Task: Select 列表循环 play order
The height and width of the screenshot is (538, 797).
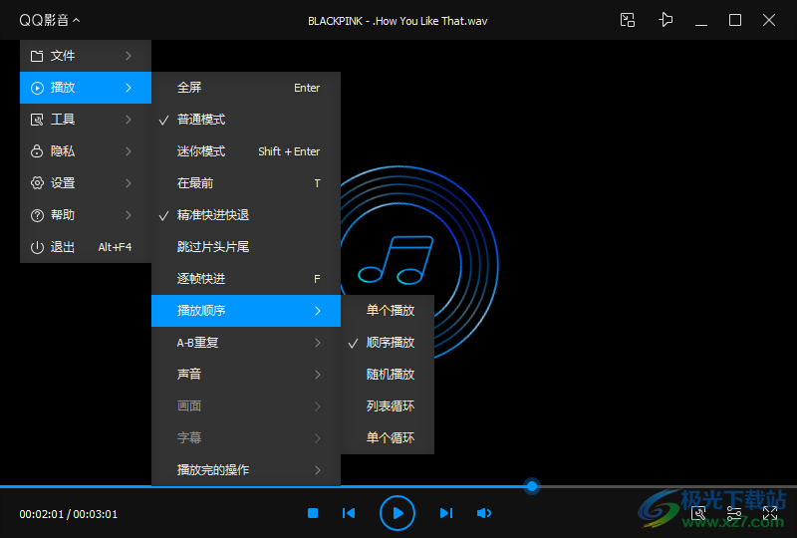Action: coord(388,405)
